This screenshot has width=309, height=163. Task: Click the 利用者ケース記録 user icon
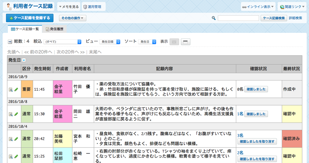[9, 7]
